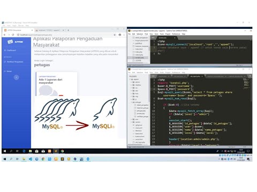257x192 pixels.
Task: Open browser profile avatar icon
Action: pos(120,35)
